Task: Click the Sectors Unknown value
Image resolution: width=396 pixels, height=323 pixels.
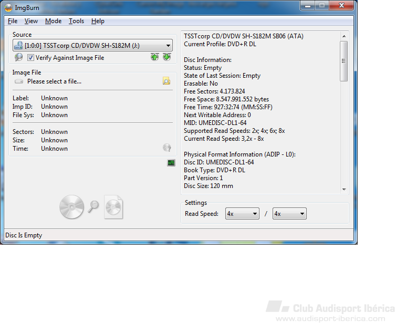Action: point(54,132)
